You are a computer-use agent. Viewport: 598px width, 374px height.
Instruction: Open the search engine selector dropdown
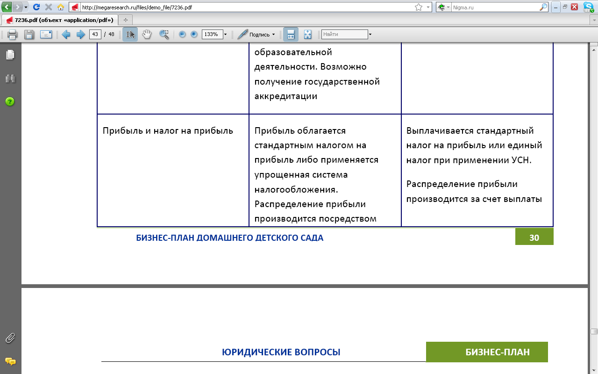(x=444, y=7)
